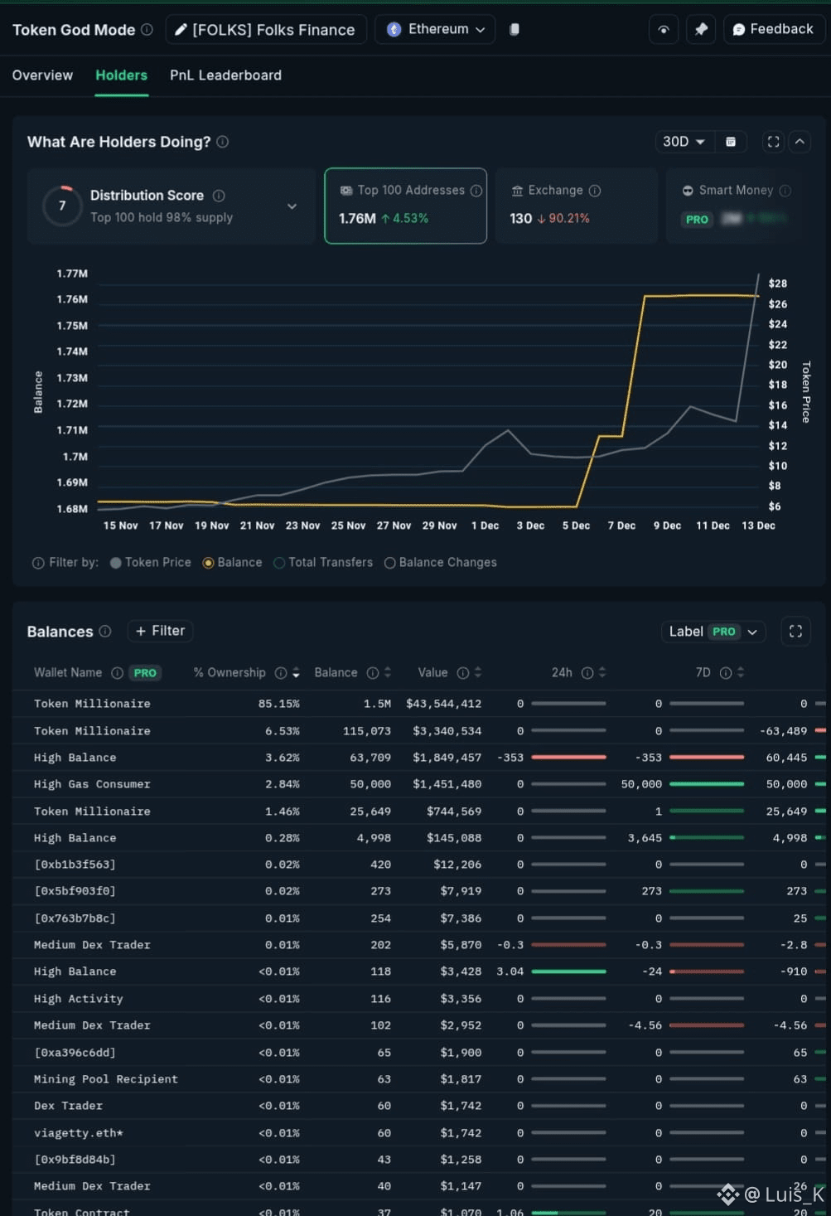
Task: Open the PnL Leaderboard tab
Action: point(225,75)
